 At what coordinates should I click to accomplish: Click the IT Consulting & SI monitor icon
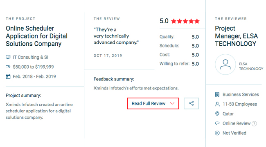tap(8, 57)
